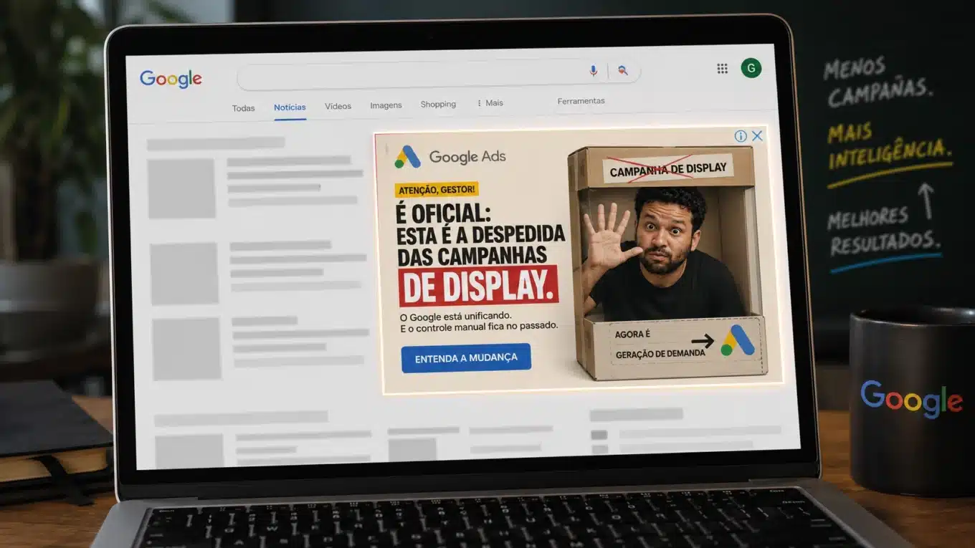Screen dimensions: 975x548
Task: Open the Vídeos tab
Action: pyautogui.click(x=338, y=106)
